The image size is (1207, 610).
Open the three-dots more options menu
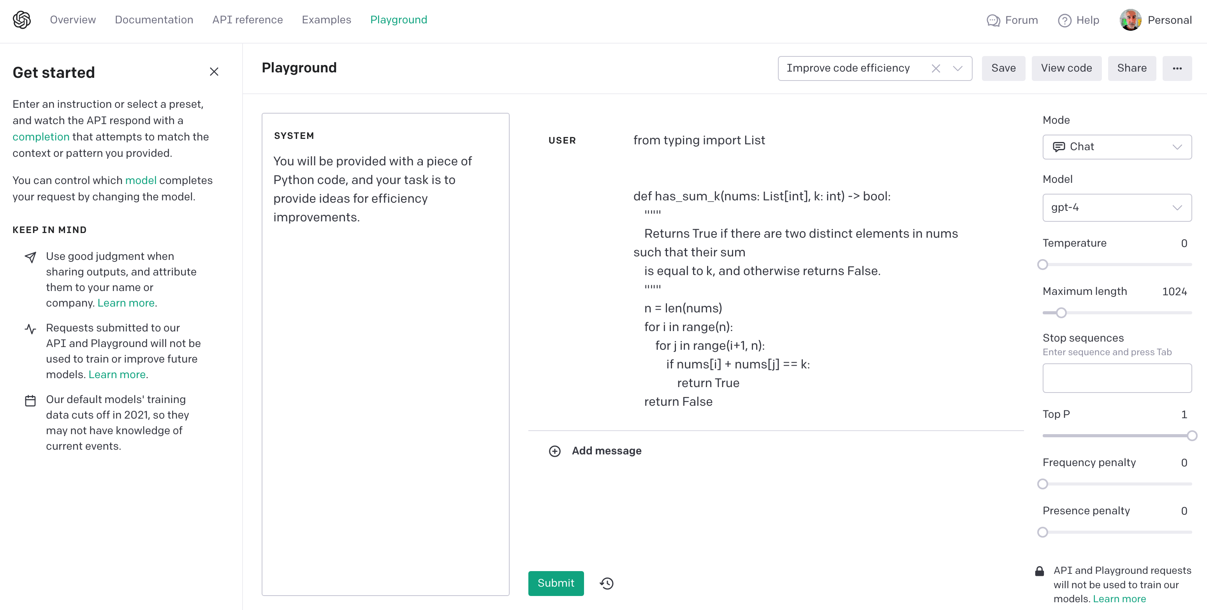1177,68
